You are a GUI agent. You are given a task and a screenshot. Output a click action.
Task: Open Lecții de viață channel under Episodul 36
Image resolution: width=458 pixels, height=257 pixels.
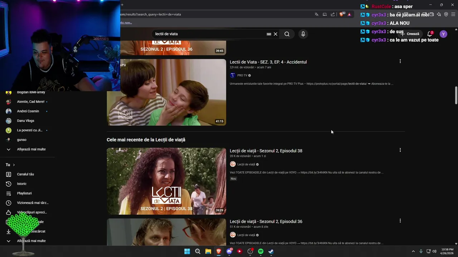pos(246,235)
